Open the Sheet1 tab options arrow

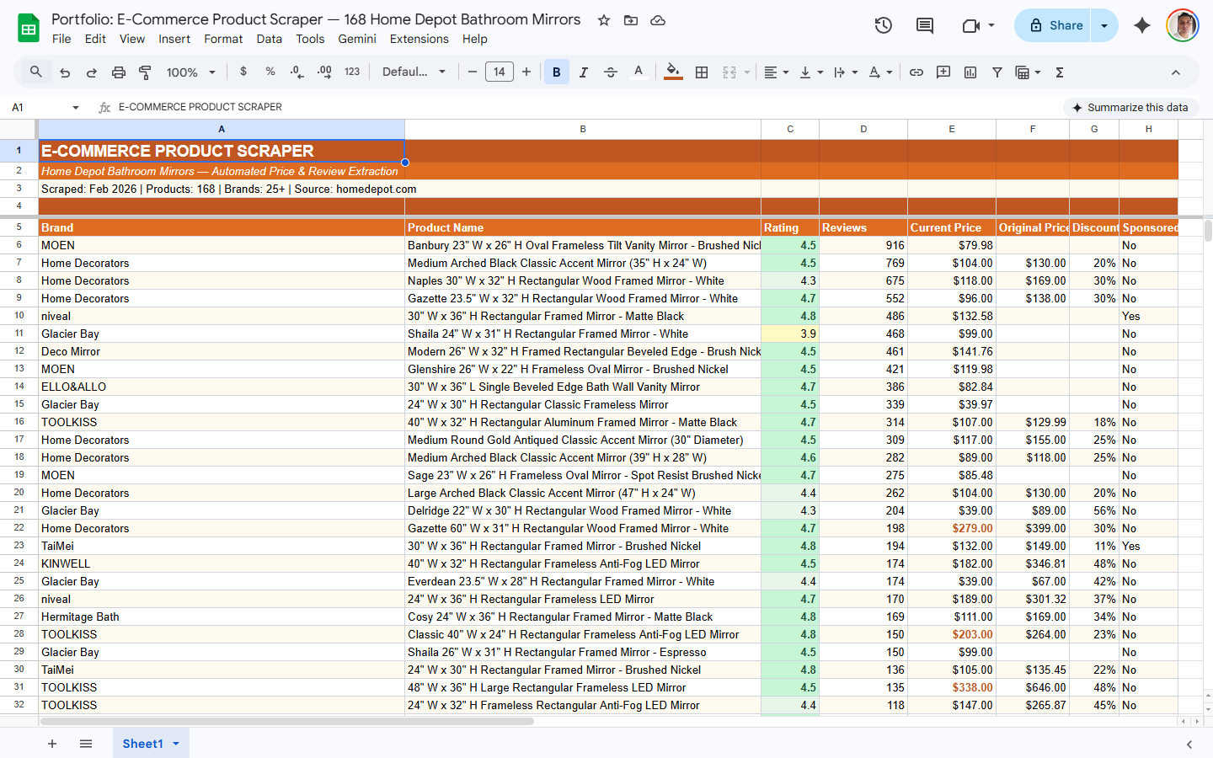176,744
